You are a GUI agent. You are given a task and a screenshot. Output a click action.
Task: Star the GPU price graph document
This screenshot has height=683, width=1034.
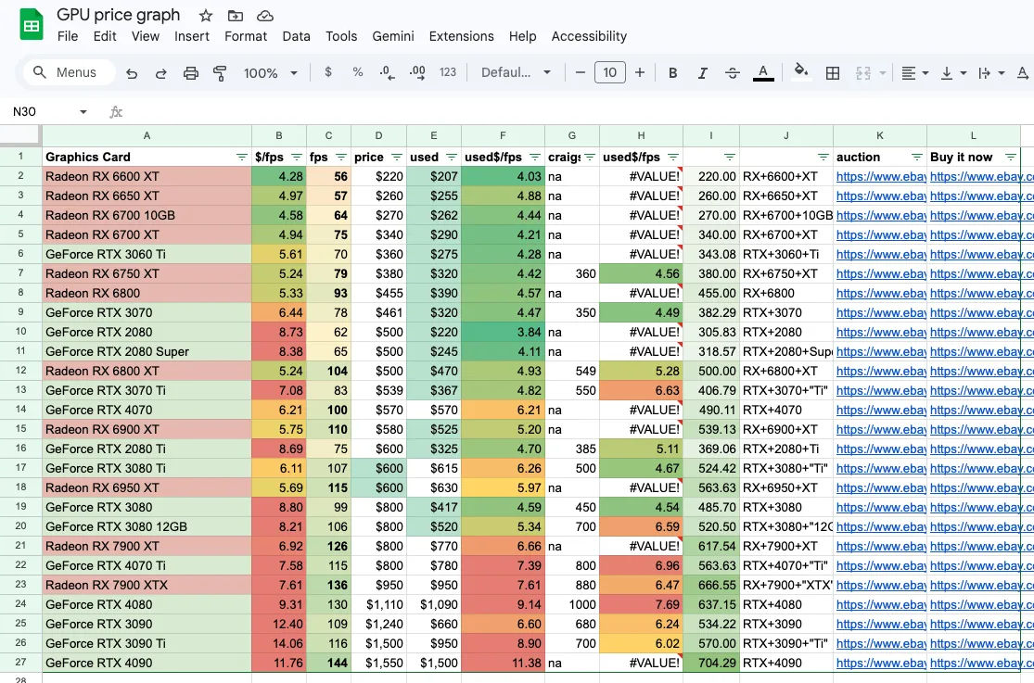(206, 16)
